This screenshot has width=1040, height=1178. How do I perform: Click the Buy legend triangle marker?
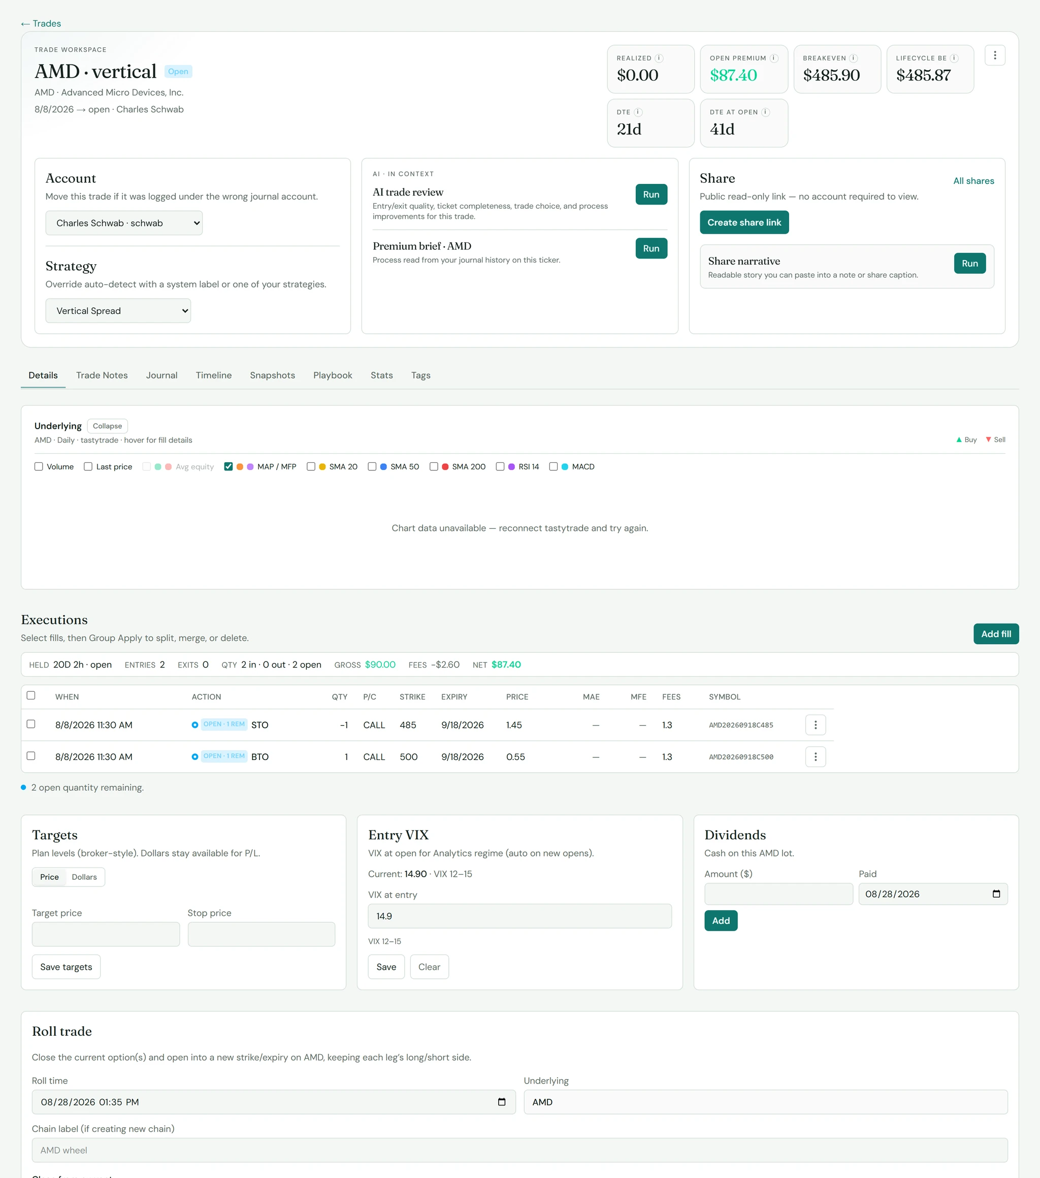[959, 440]
